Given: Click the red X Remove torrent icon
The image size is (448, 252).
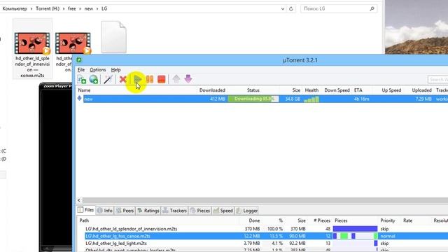Looking at the screenshot, I should 123,79.
